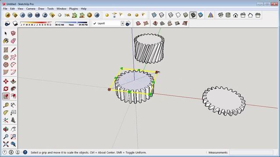280x157 pixels.
Task: Select the Follow Me tool
Action: pos(13,89)
